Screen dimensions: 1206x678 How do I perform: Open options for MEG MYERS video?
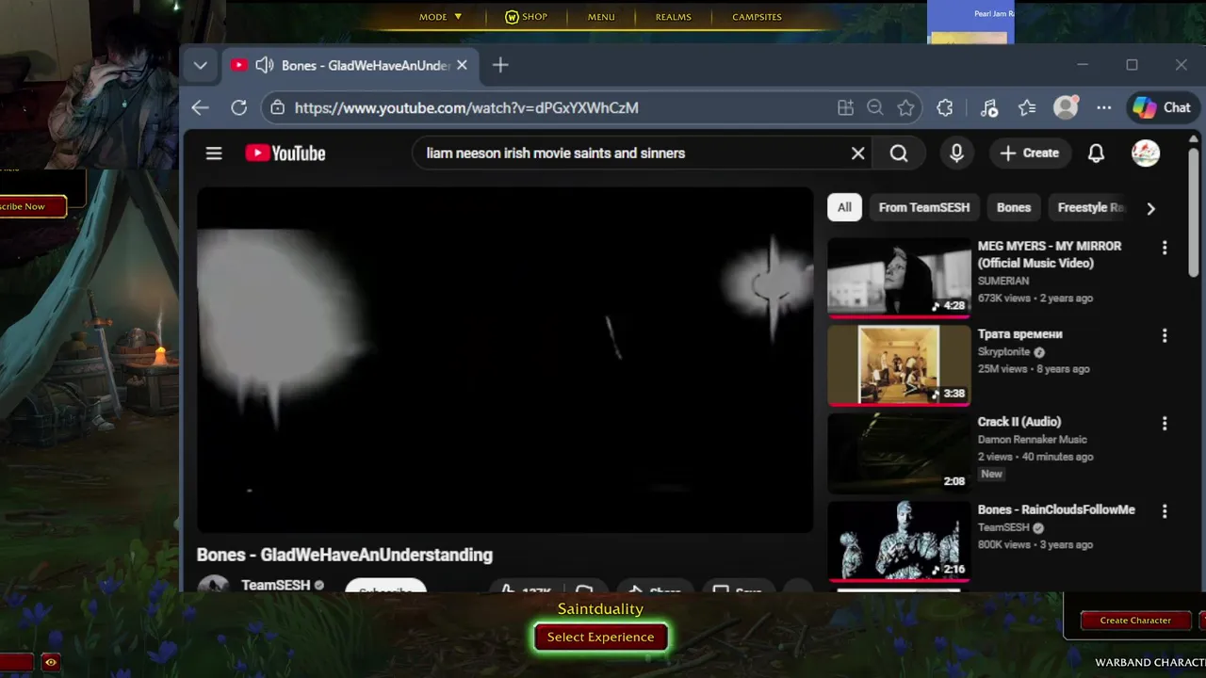pyautogui.click(x=1165, y=248)
